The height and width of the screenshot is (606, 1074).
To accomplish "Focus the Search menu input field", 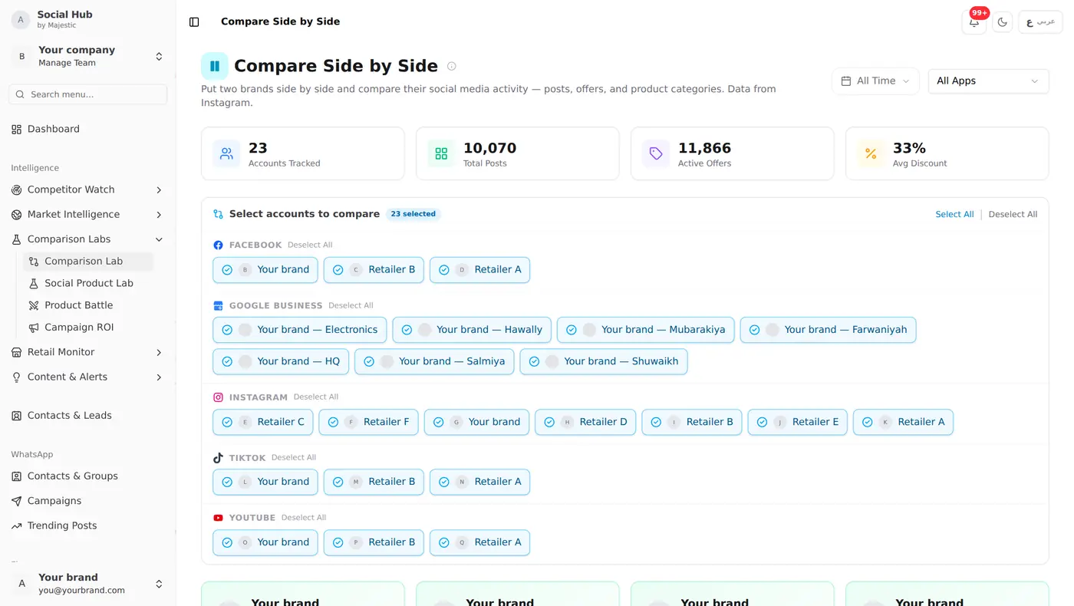I will [x=88, y=94].
